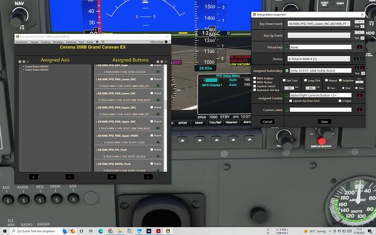
Task: Enable suppress Key Down Event checkbox
Action: [x=290, y=101]
